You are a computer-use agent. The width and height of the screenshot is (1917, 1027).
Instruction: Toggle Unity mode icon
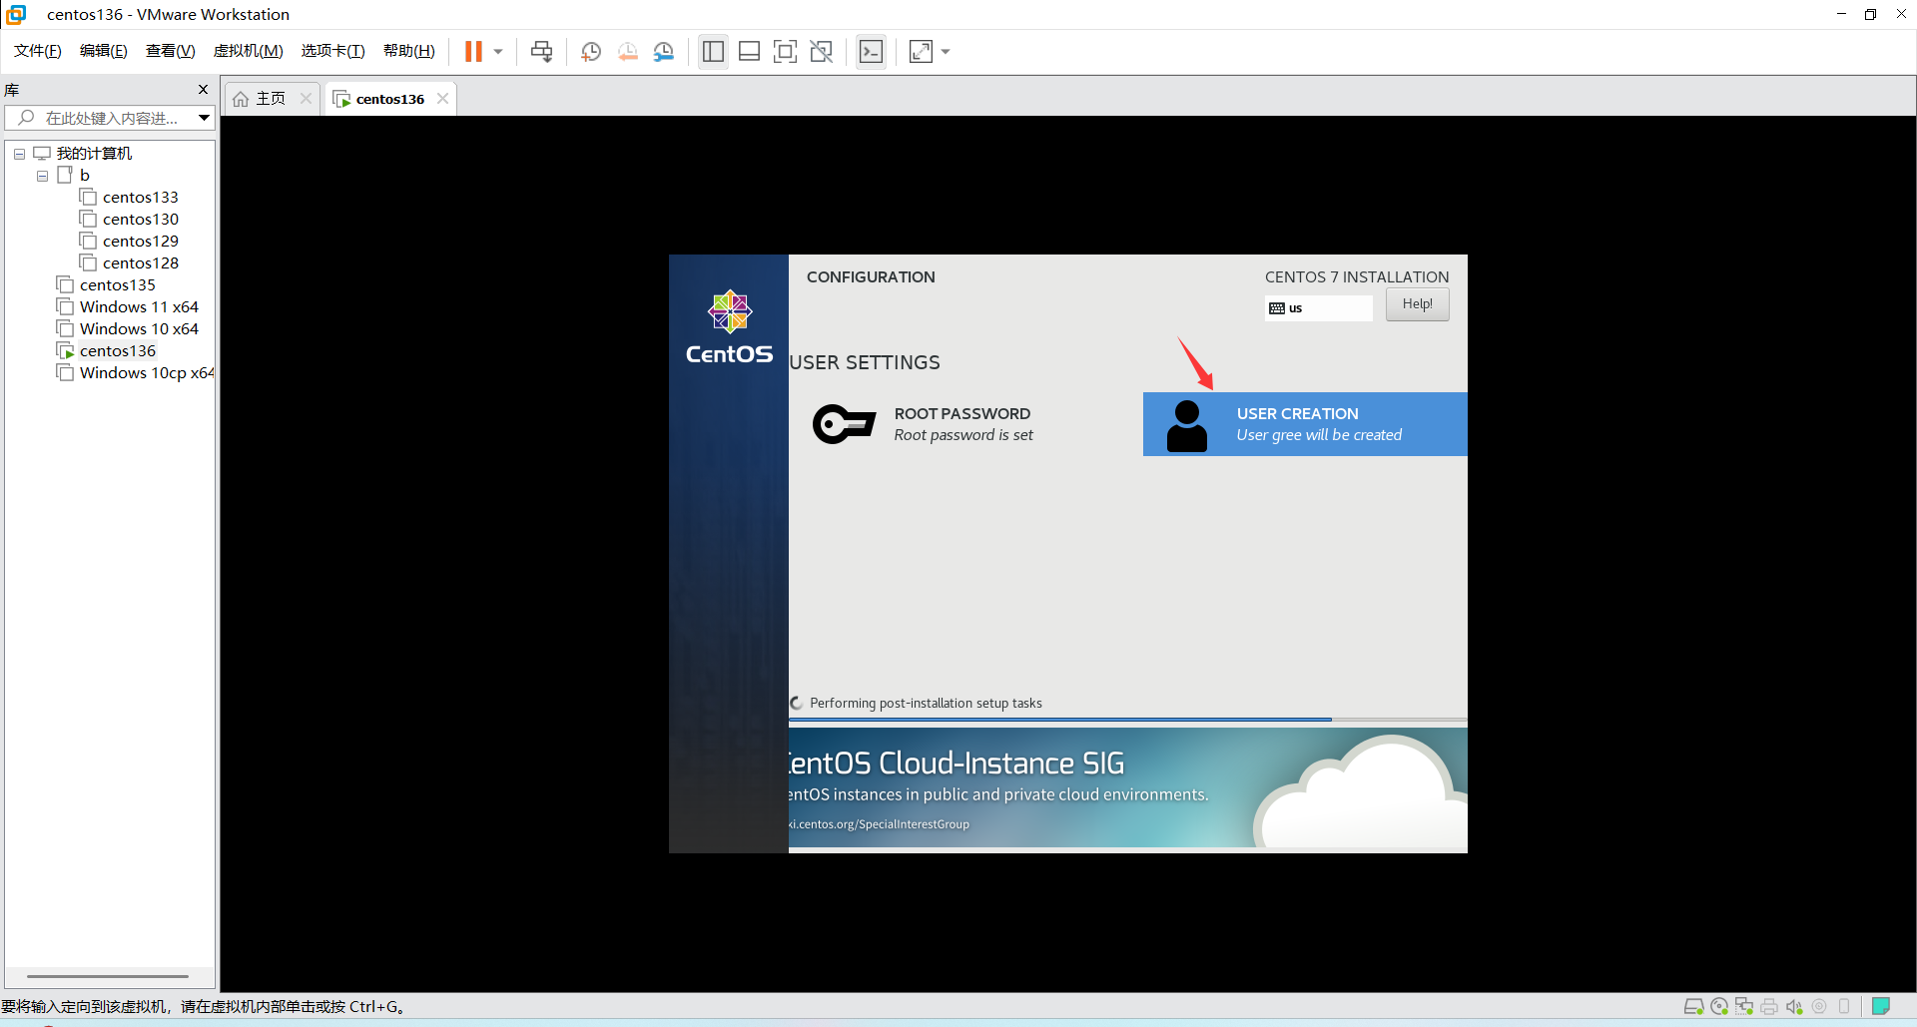coord(822,51)
